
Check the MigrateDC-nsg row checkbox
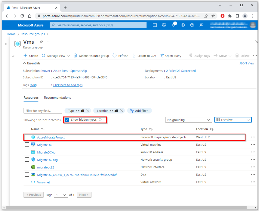click(27, 160)
